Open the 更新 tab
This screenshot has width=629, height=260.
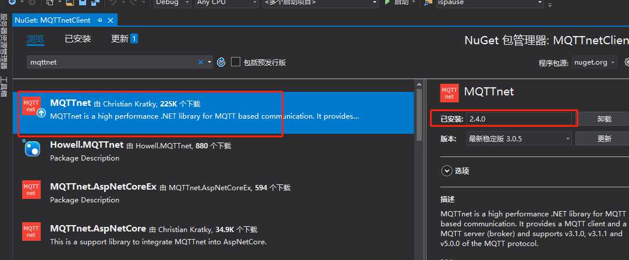point(125,39)
